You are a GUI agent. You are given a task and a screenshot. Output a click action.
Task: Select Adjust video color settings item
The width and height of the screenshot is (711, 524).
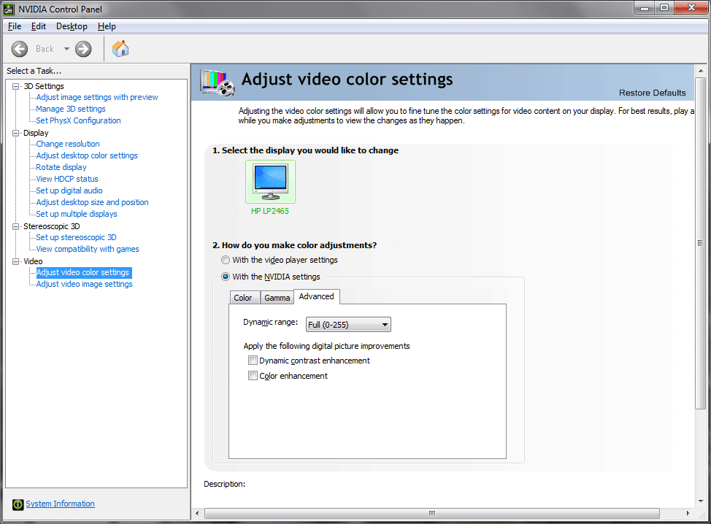(83, 272)
